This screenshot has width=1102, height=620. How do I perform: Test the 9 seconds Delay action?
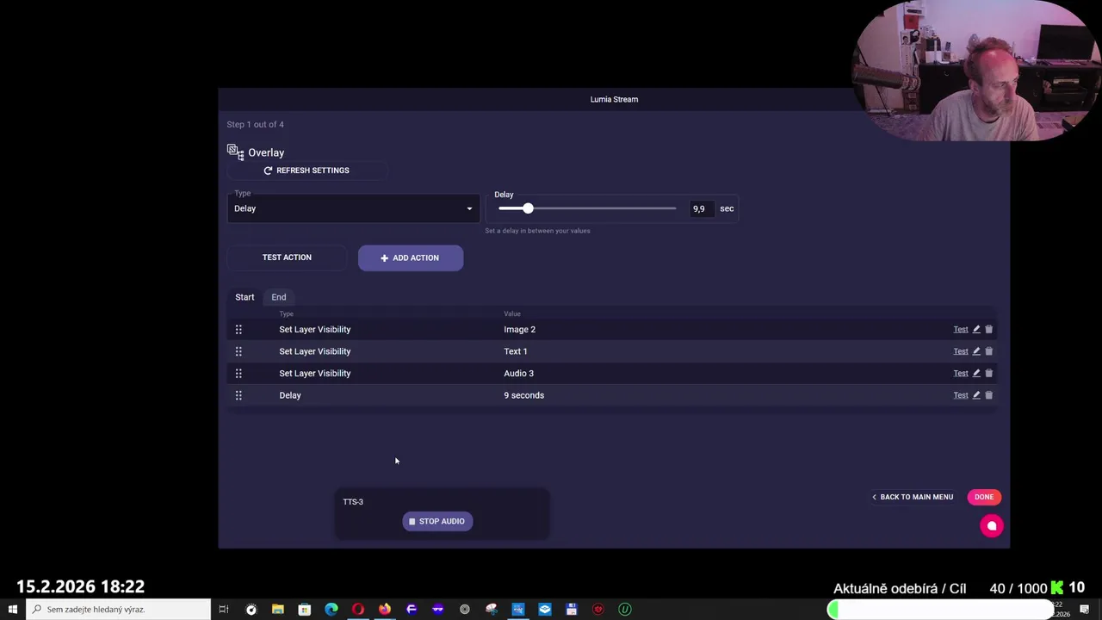pos(961,395)
